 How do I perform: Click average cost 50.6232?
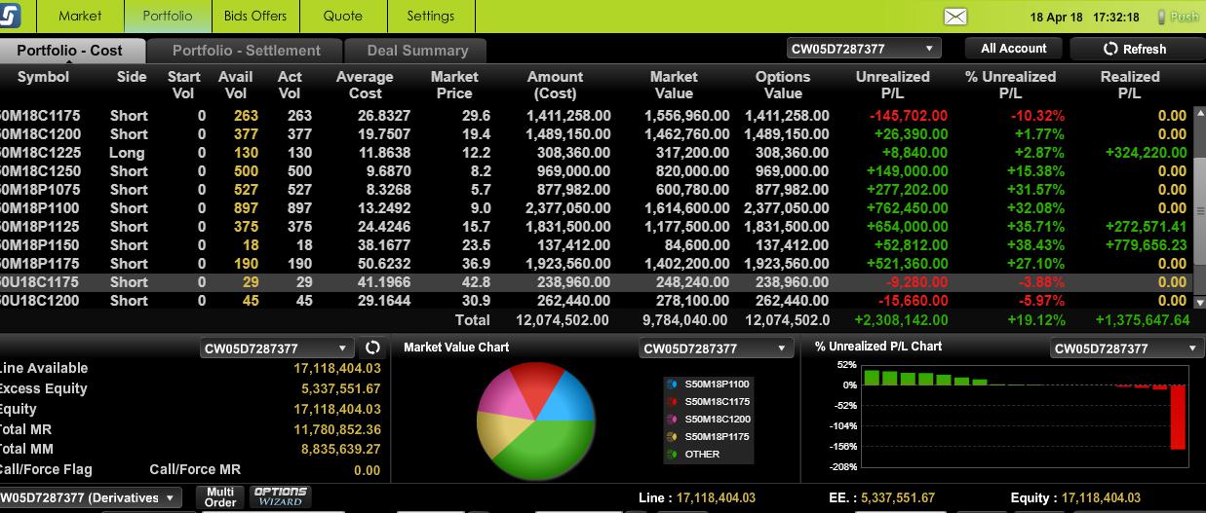coord(384,263)
